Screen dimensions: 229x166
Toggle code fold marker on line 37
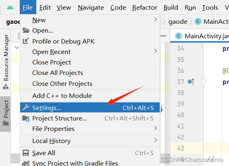204,83
